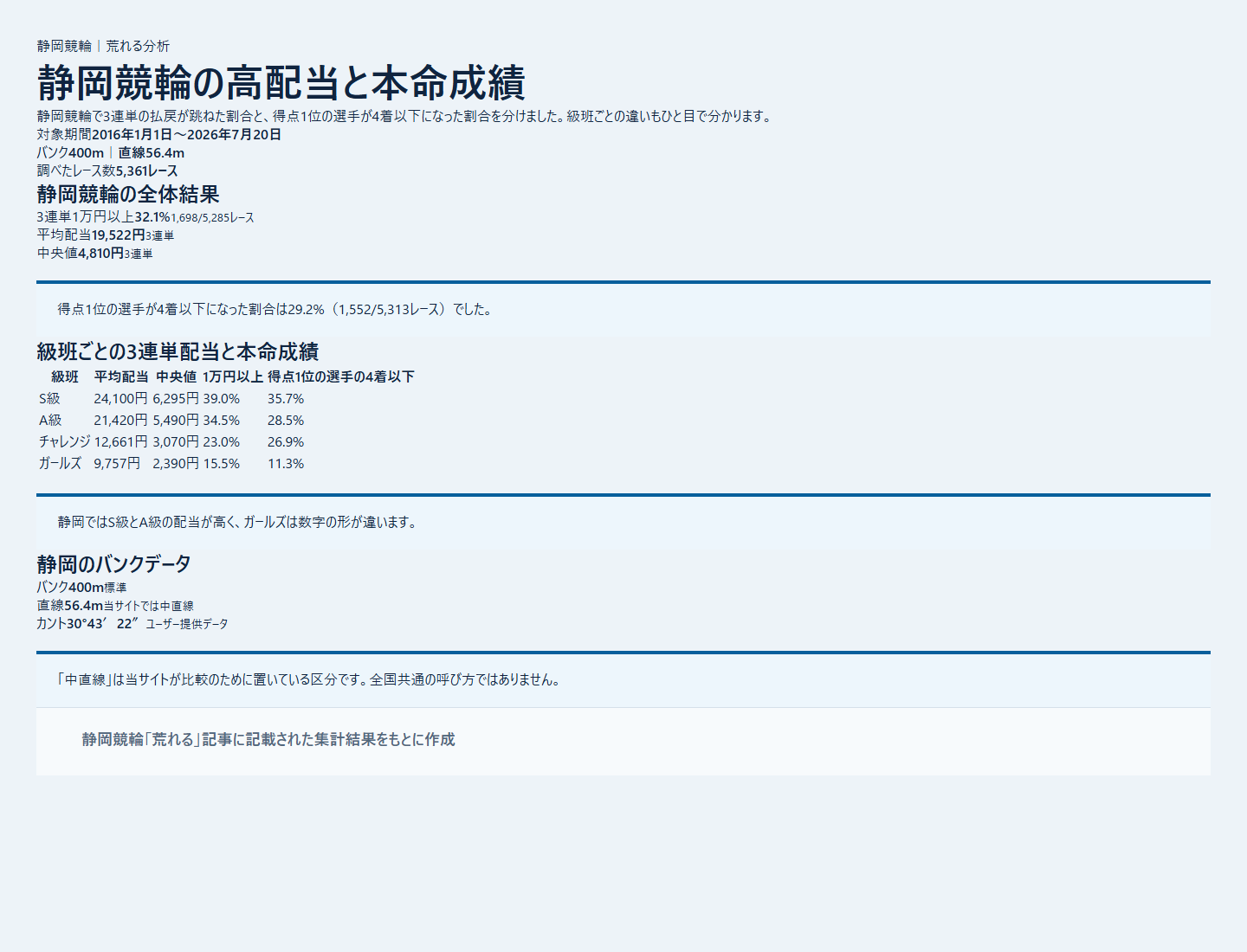The image size is (1247, 952).
Task: Click the 34.5% cell in the A級 row
Action: pos(222,421)
